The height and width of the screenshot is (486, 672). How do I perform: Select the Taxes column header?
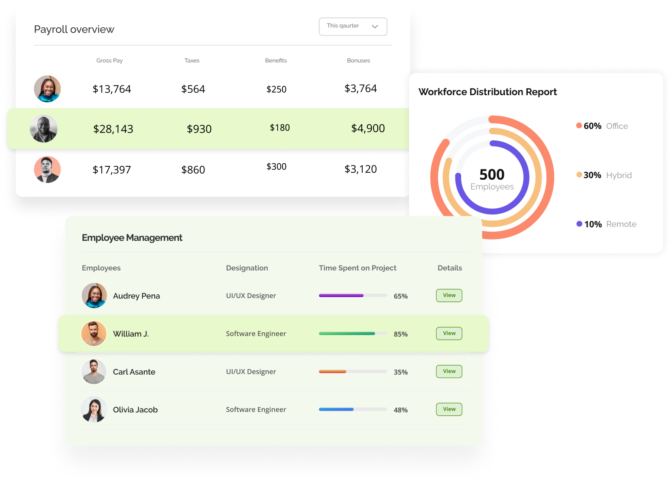coord(192,61)
